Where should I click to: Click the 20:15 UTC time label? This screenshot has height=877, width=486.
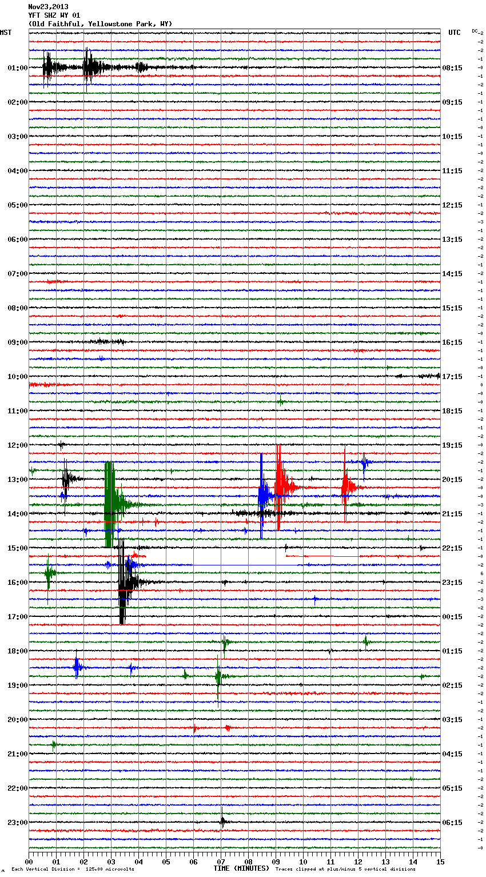[452, 479]
